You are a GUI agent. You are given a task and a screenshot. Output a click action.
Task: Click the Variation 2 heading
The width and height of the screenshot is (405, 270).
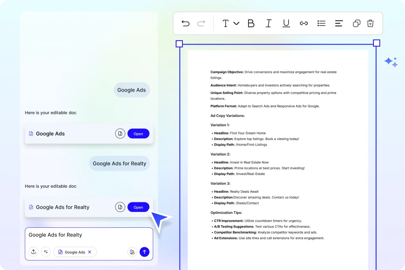[221, 154]
